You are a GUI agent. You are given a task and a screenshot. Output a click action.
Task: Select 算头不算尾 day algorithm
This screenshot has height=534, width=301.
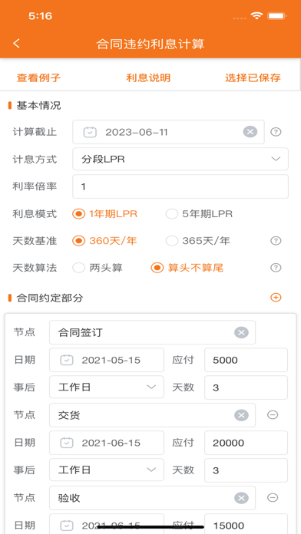tap(187, 268)
